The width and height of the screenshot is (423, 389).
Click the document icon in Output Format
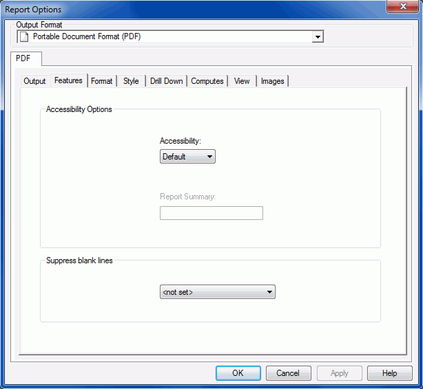coord(24,36)
